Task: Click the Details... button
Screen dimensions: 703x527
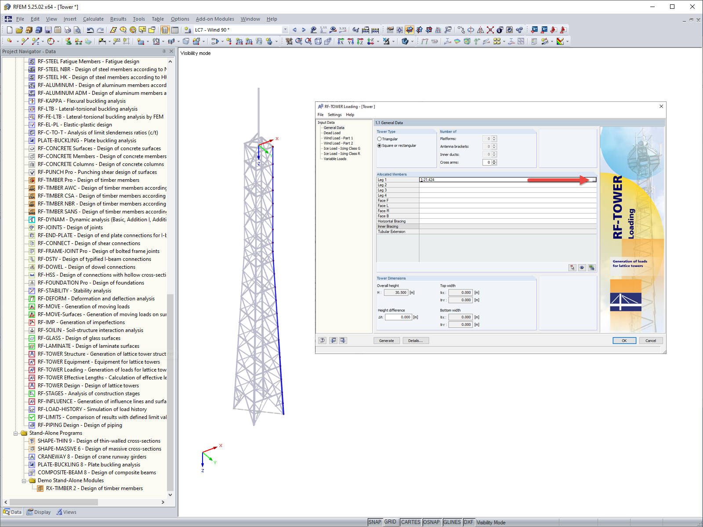Action: coord(415,340)
